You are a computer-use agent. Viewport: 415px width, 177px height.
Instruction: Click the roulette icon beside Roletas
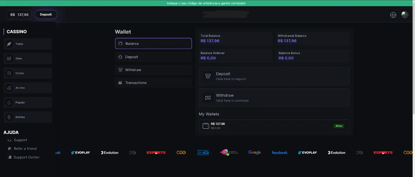(x=9, y=117)
